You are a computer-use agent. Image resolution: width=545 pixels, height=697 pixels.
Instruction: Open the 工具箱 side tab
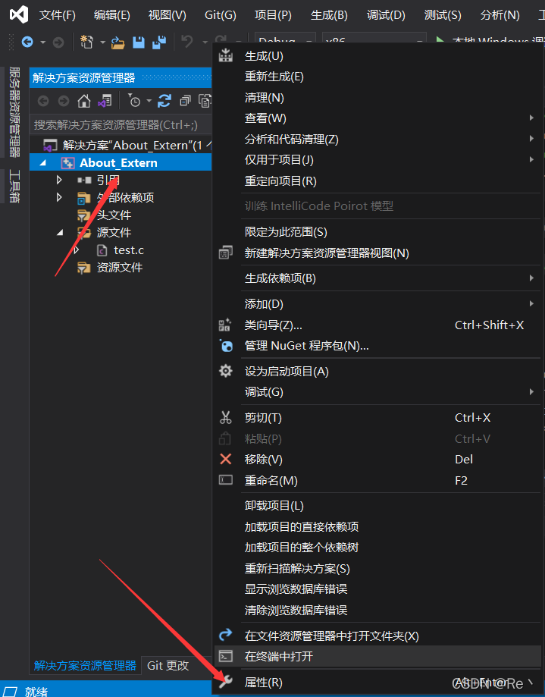(x=14, y=186)
